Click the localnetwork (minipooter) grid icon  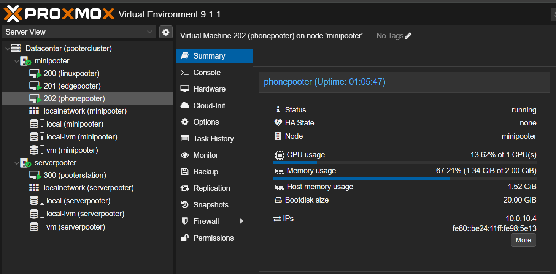[34, 111]
